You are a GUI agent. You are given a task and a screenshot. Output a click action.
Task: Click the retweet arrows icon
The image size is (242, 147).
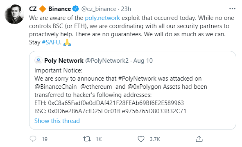[87, 139]
